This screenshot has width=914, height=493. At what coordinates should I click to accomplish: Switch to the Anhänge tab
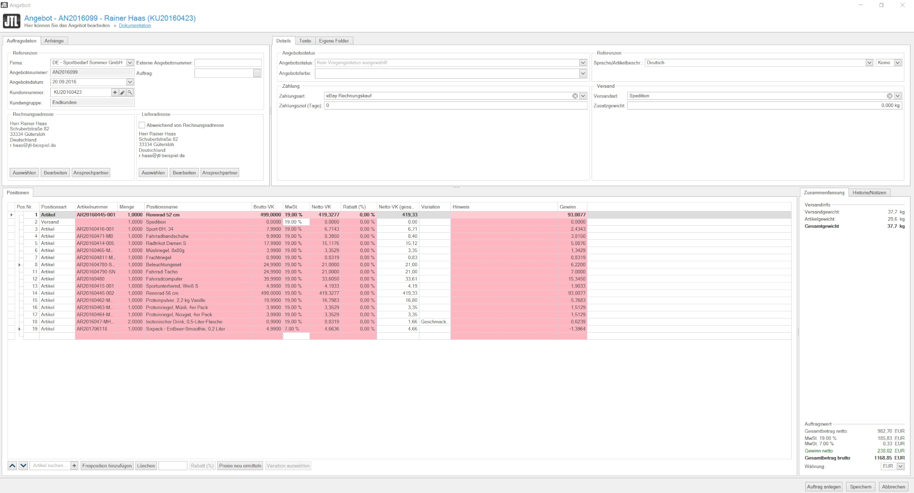pyautogui.click(x=54, y=41)
